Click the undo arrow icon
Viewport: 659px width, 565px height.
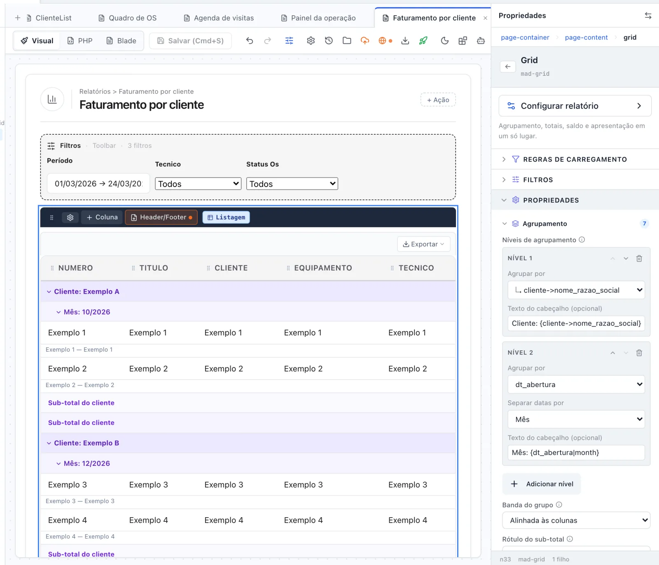[x=250, y=40]
